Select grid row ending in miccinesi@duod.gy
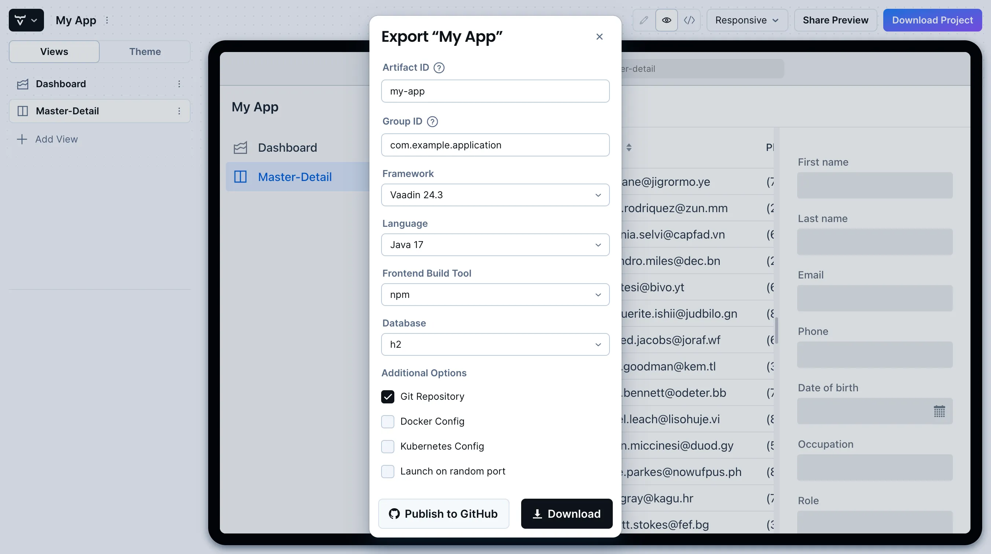Image resolution: width=991 pixels, height=554 pixels. pos(697,446)
